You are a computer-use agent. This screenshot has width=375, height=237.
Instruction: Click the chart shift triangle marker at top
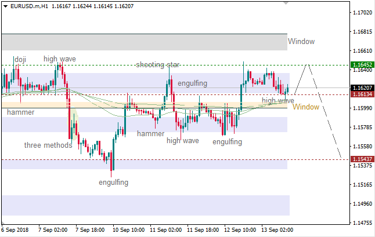click(x=285, y=3)
